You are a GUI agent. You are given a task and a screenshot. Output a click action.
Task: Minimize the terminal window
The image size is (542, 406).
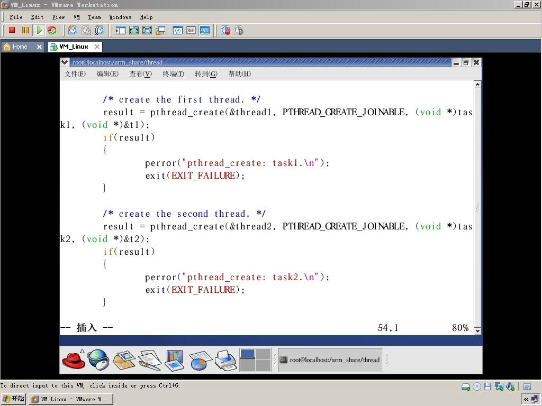pos(456,62)
